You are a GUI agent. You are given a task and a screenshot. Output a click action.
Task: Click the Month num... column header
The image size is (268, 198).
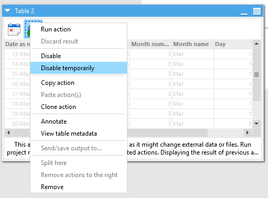pos(151,44)
